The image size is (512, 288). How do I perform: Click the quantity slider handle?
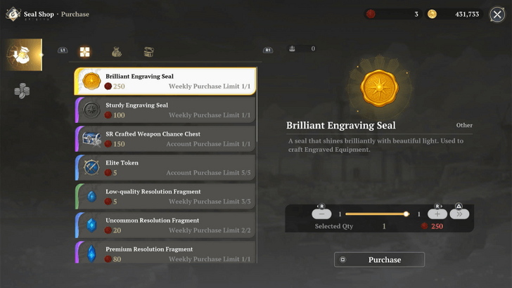[x=406, y=214]
